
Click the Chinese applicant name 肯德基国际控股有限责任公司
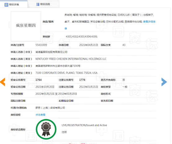[51, 52]
